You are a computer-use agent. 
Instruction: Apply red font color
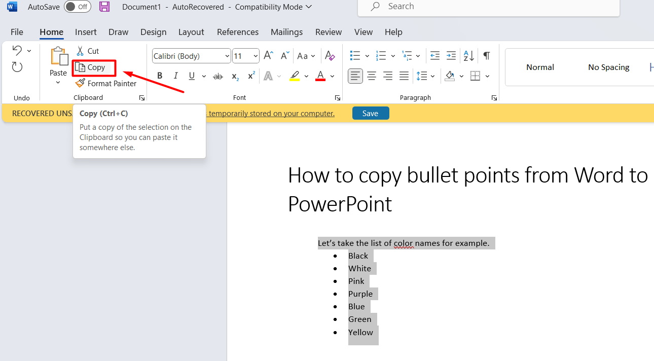[320, 76]
